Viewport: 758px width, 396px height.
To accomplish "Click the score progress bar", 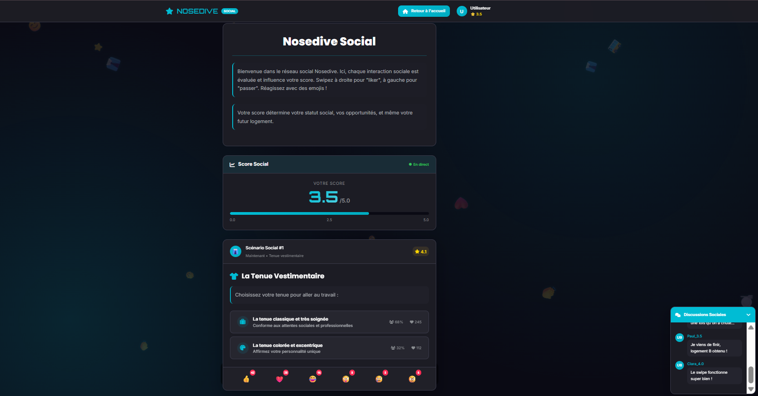I will pyautogui.click(x=329, y=213).
